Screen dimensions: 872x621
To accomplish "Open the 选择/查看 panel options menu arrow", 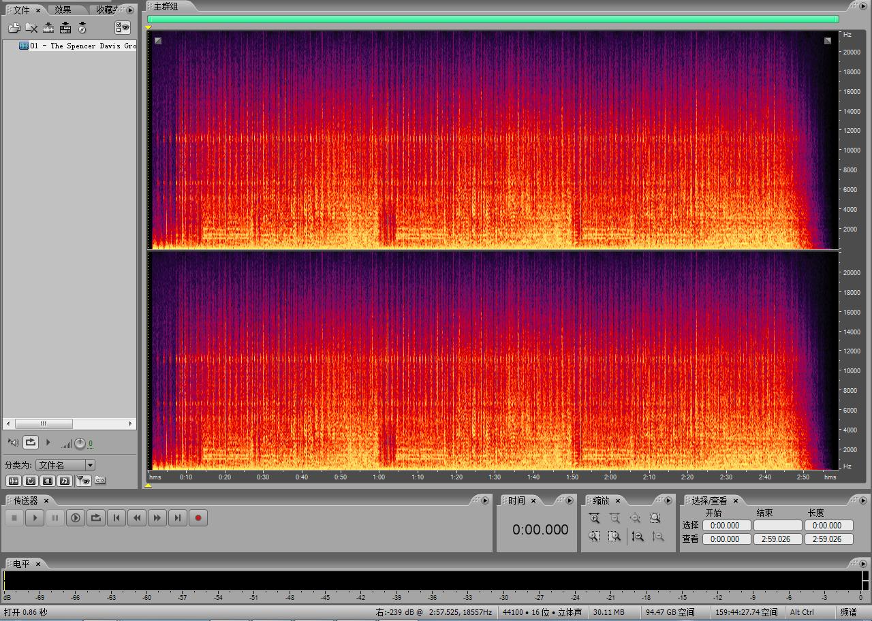I will pyautogui.click(x=862, y=500).
